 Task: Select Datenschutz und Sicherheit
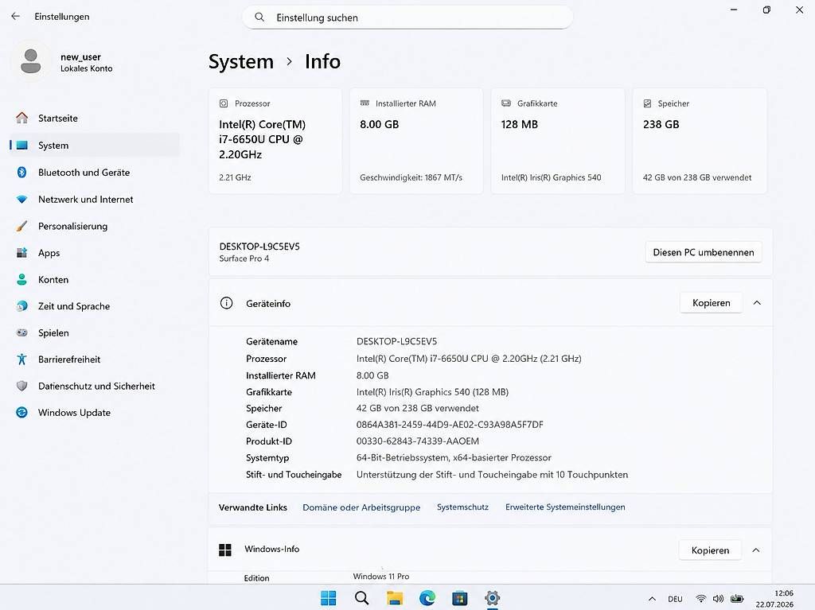click(95, 386)
